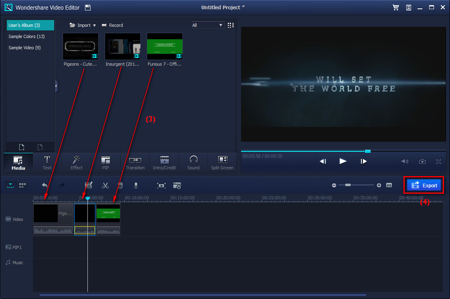The image size is (450, 299).
Task: Open the All media filter dropdown
Action: click(x=208, y=25)
